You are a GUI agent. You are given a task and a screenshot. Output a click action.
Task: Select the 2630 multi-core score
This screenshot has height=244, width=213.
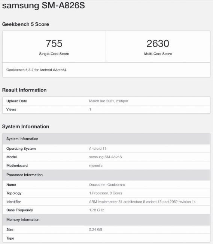[158, 44]
